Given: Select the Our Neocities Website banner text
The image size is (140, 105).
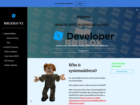Looking at the screenshot, I should 64,3.
